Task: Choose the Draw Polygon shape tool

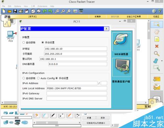Action: pos(156,61)
